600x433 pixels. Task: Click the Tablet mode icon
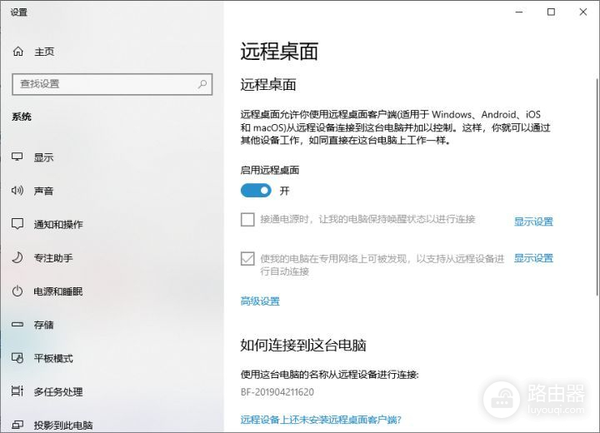click(17, 358)
